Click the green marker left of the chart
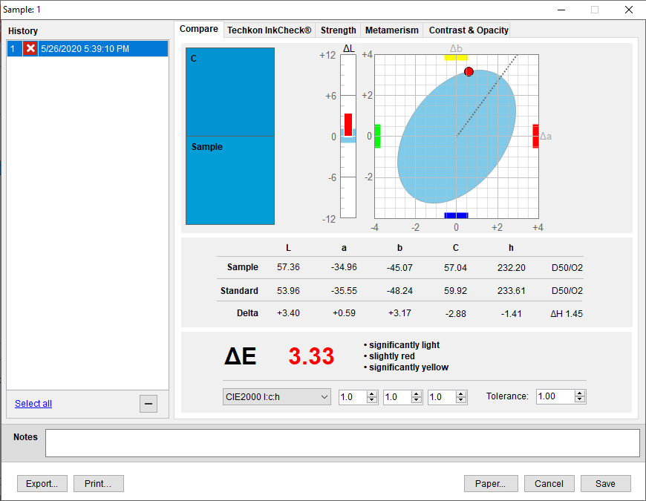Viewport: 646px width, 501px height. point(377,136)
